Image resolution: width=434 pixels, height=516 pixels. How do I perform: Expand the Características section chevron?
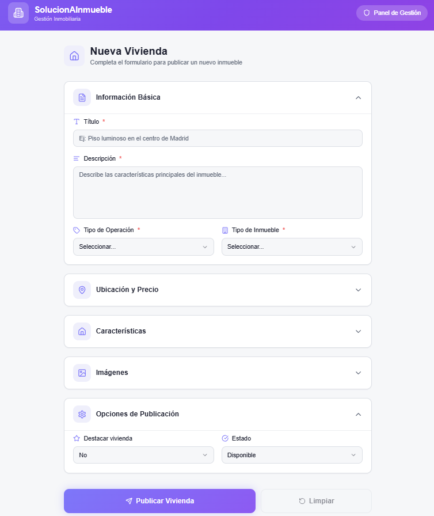click(358, 331)
